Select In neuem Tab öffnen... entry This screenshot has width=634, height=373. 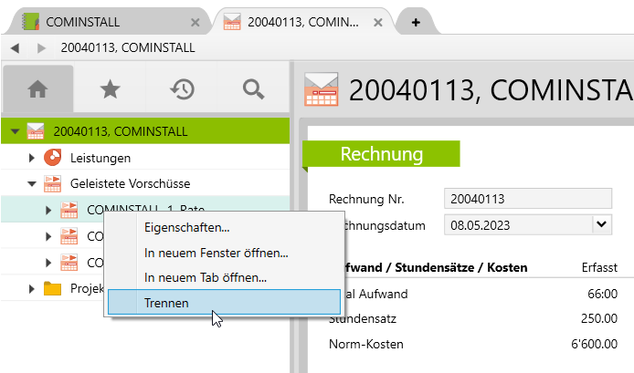click(206, 277)
